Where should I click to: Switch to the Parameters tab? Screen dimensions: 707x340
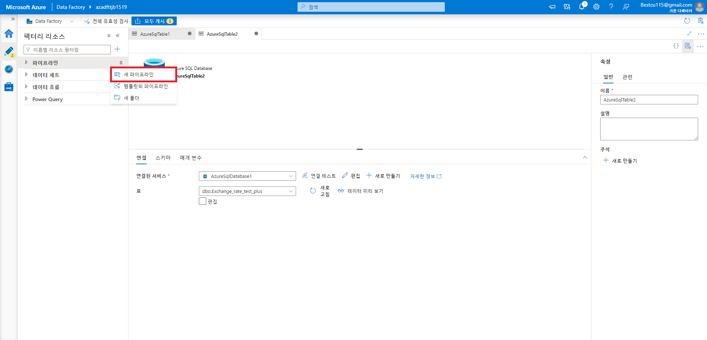coord(191,158)
